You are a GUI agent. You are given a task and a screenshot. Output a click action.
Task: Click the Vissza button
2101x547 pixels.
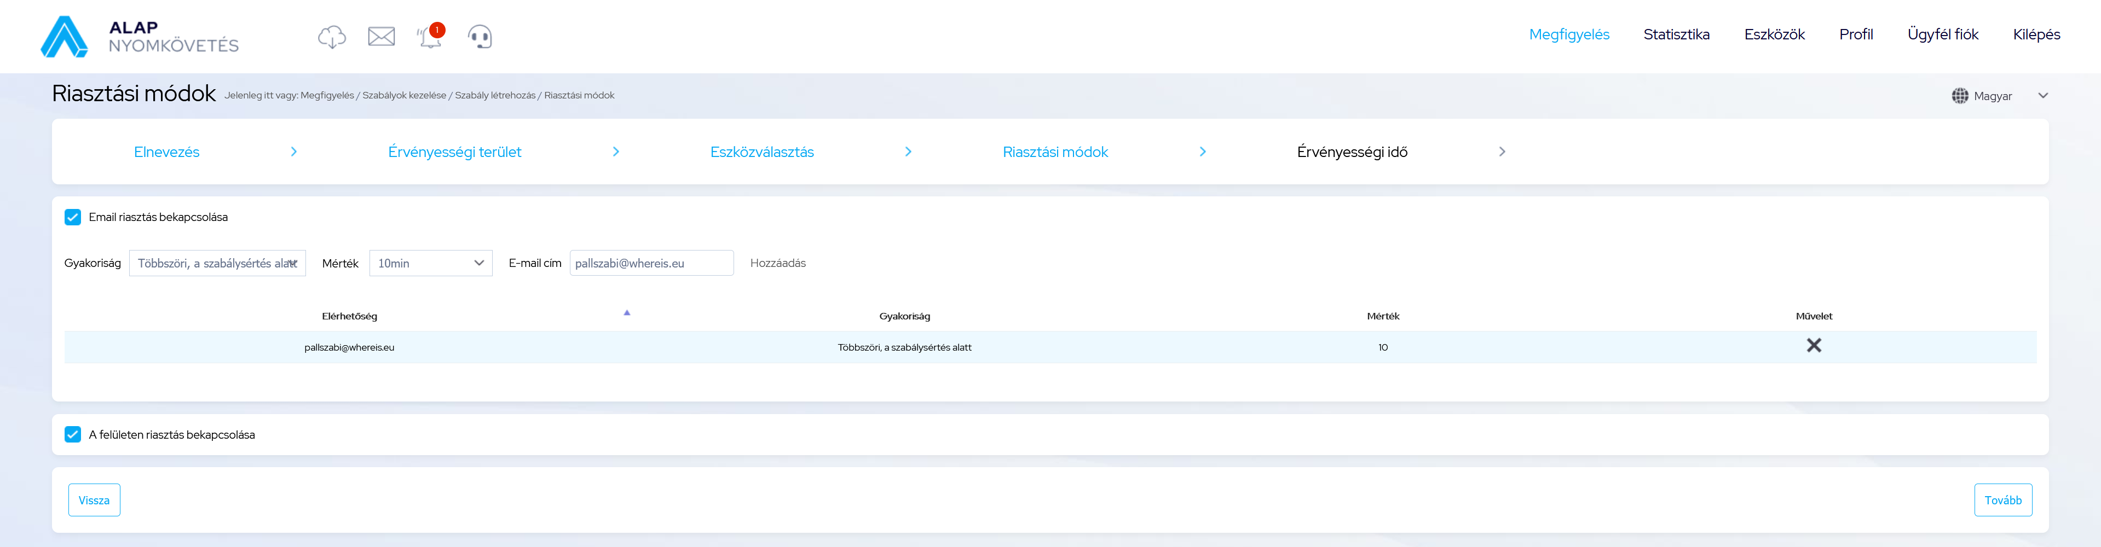tap(94, 501)
